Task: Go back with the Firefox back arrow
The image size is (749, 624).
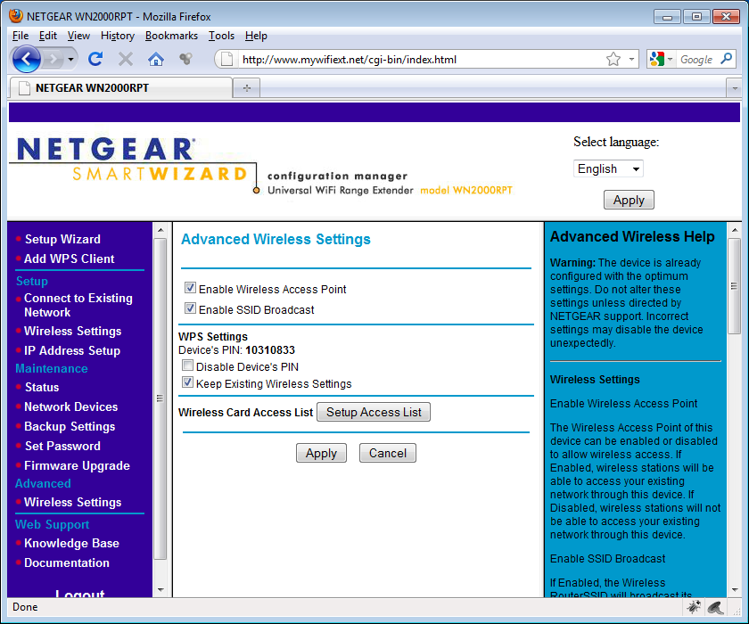Action: click(26, 59)
